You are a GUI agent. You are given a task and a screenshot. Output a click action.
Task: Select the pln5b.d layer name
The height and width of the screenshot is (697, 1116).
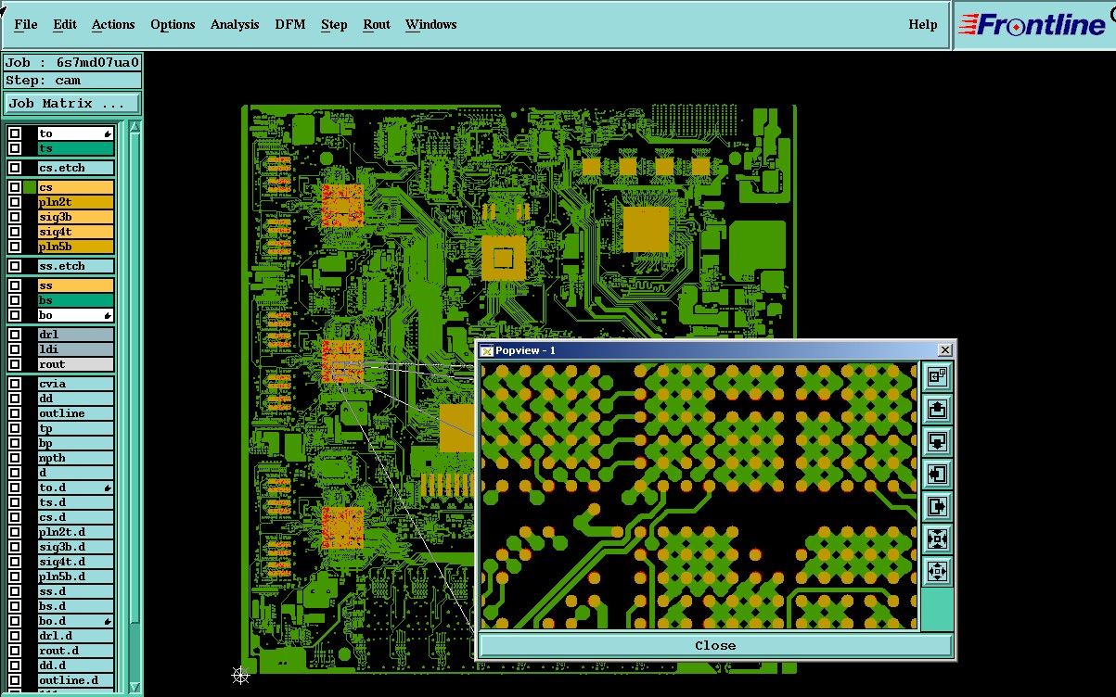75,577
